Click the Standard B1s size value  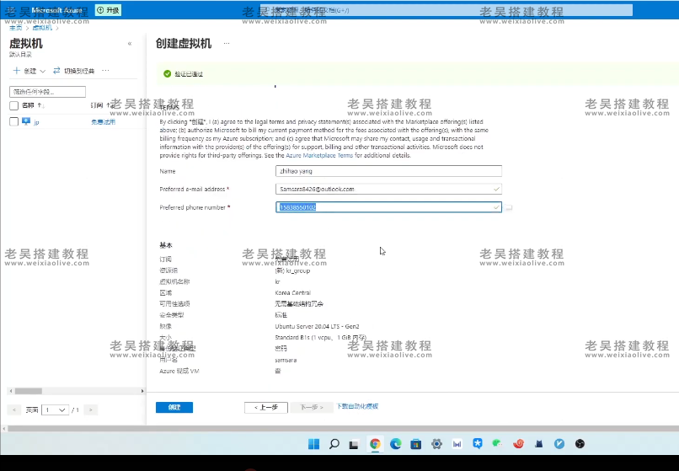click(x=320, y=337)
